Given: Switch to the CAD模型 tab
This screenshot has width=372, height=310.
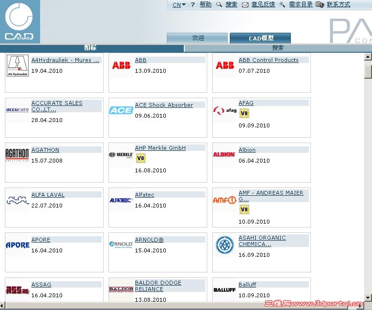Looking at the screenshot, I should 261,38.
